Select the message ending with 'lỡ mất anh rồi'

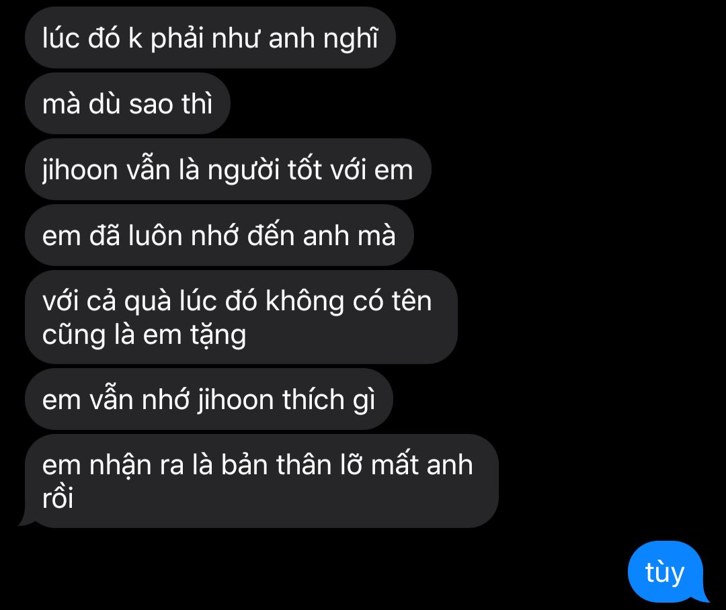pos(257,481)
